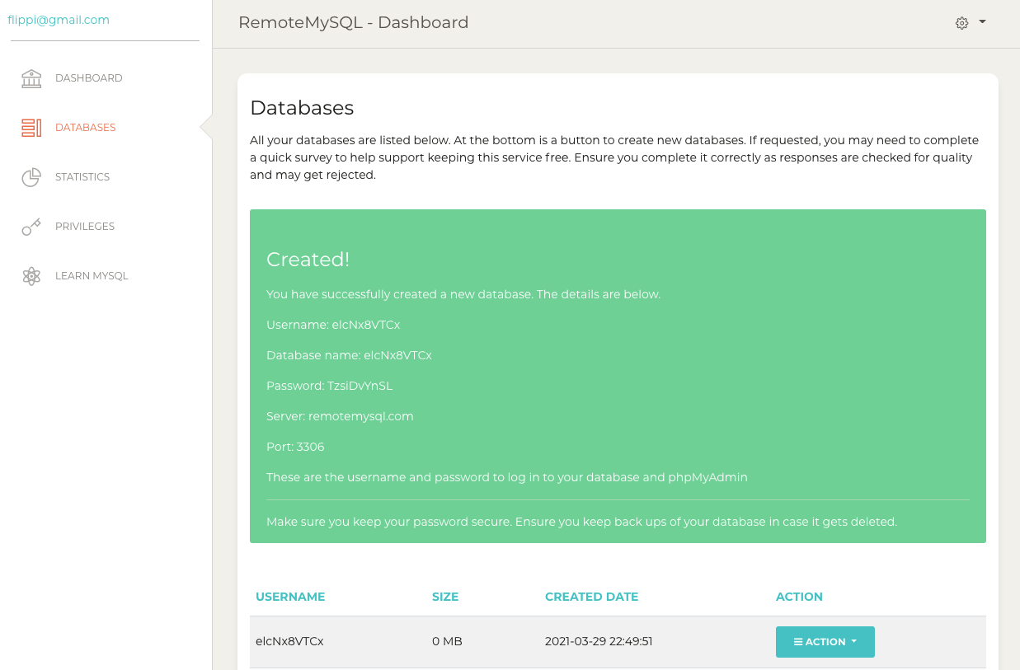Go to the Dashboard menu item

click(x=88, y=78)
